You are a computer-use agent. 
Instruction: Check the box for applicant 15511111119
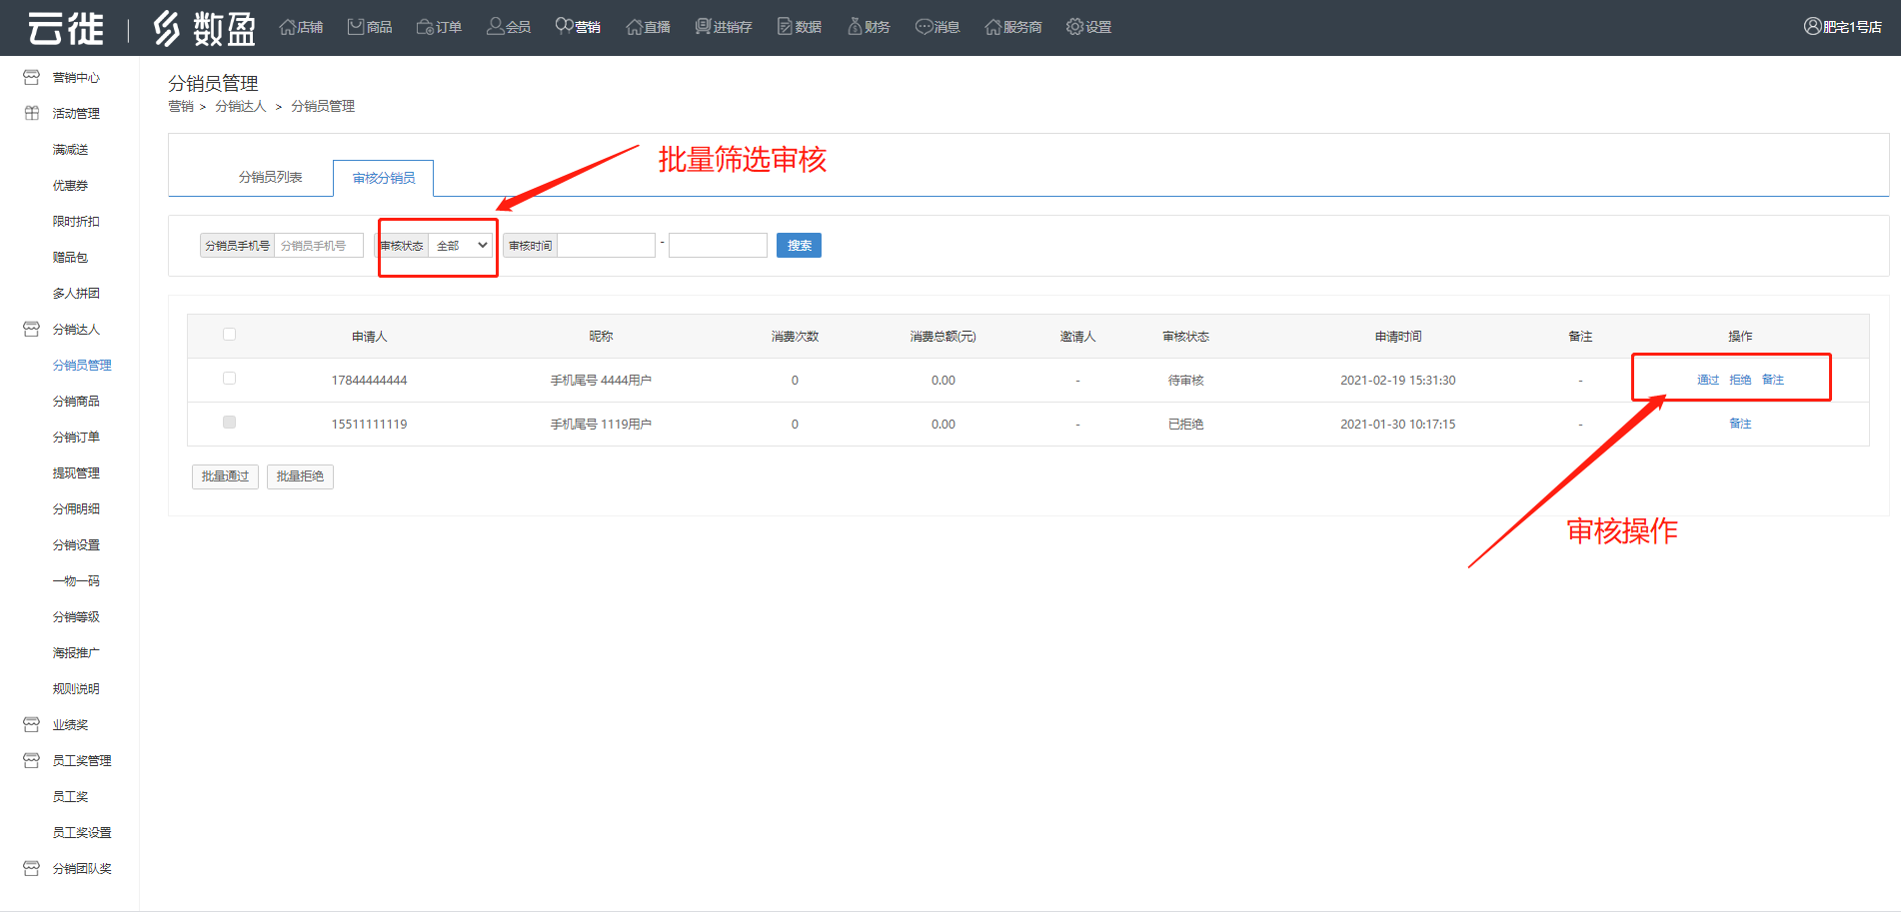pyautogui.click(x=230, y=423)
